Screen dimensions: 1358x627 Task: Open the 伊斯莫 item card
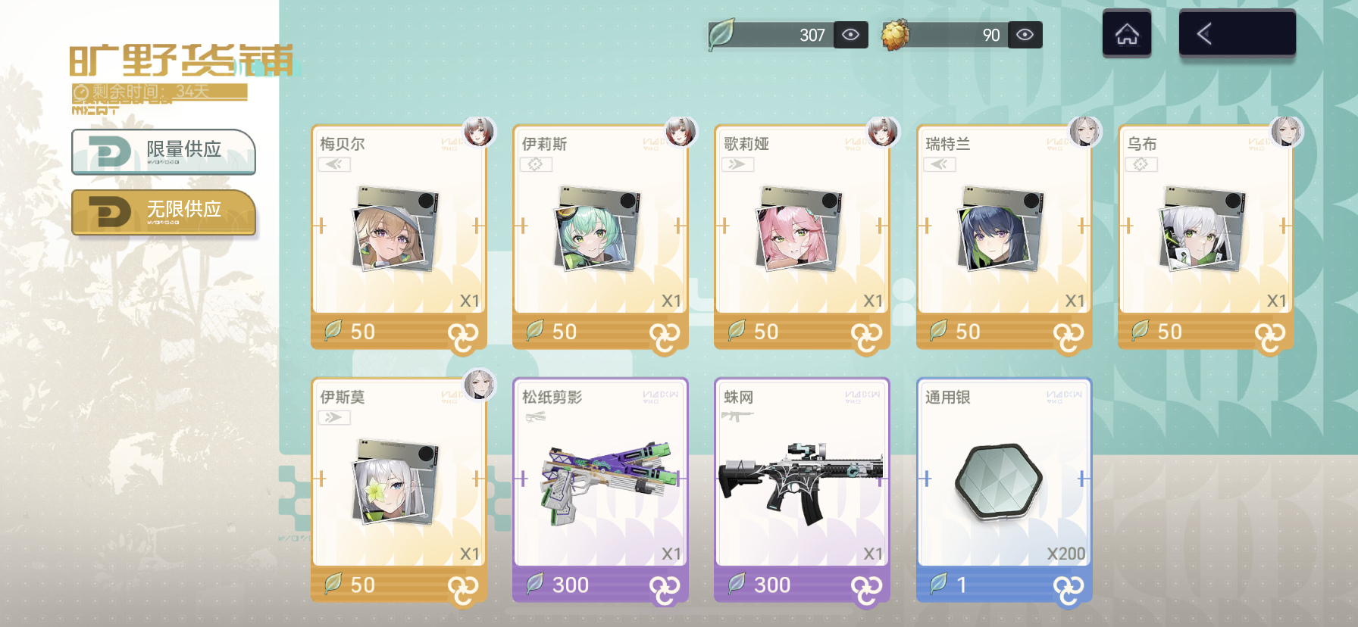coord(399,489)
